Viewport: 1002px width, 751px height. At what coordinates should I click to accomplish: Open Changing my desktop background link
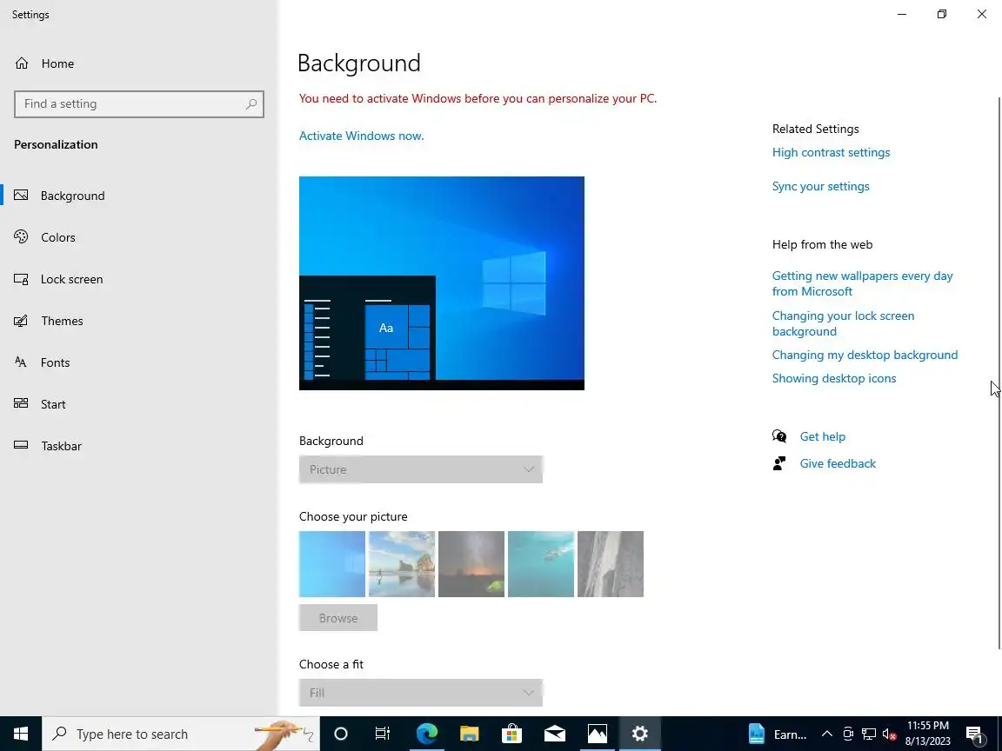tap(865, 355)
